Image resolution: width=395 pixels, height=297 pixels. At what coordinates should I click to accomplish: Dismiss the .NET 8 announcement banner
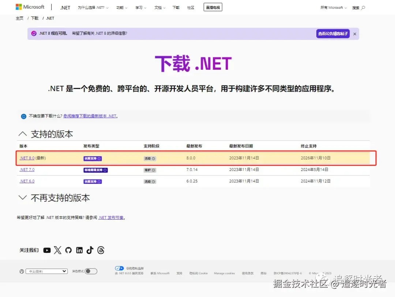pyautogui.click(x=355, y=34)
